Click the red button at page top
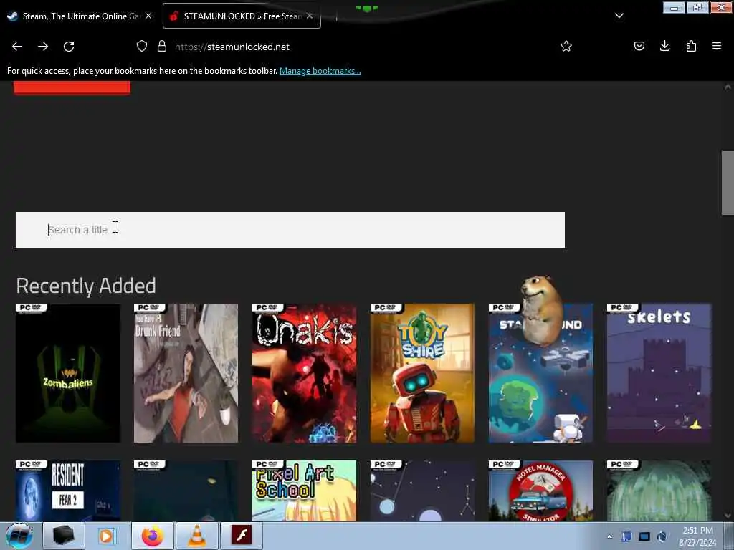The width and height of the screenshot is (734, 550). click(72, 87)
